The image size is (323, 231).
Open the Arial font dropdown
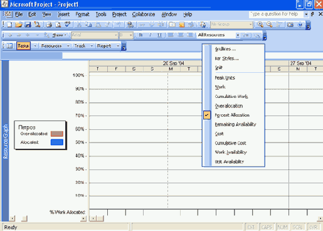[116, 35]
